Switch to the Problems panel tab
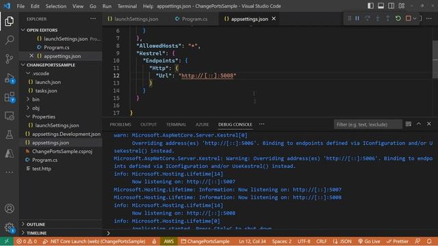This screenshot has width=438, height=246. 120,124
